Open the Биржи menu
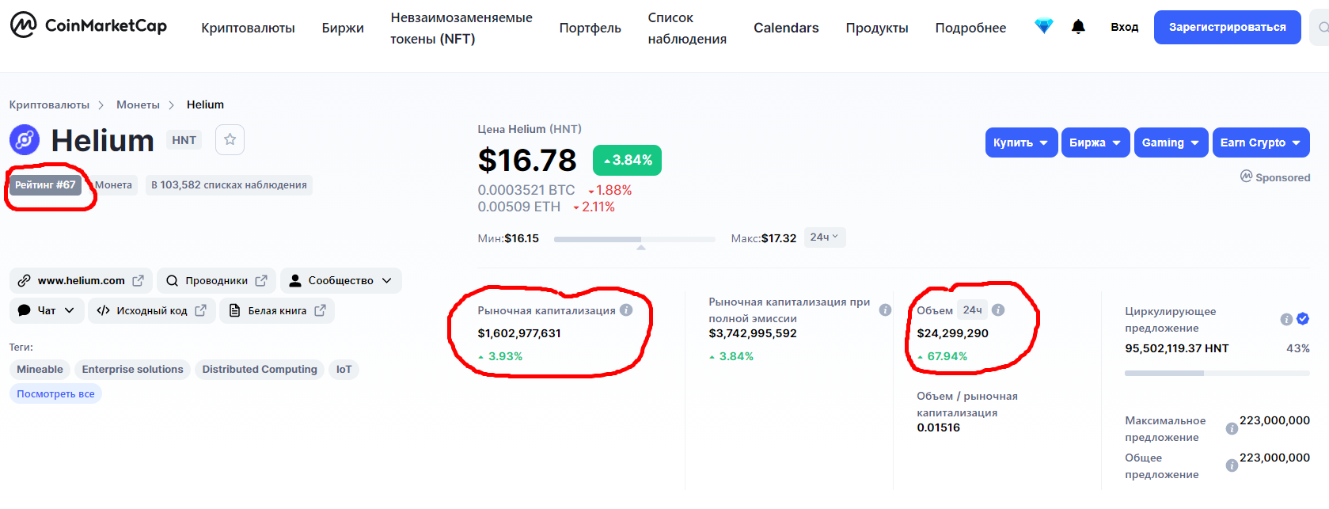Screen dimensions: 1329x509 pyautogui.click(x=343, y=28)
